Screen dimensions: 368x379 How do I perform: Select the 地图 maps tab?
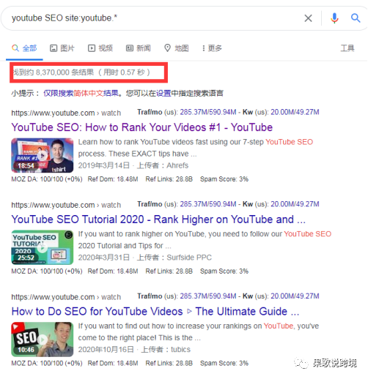(x=177, y=48)
